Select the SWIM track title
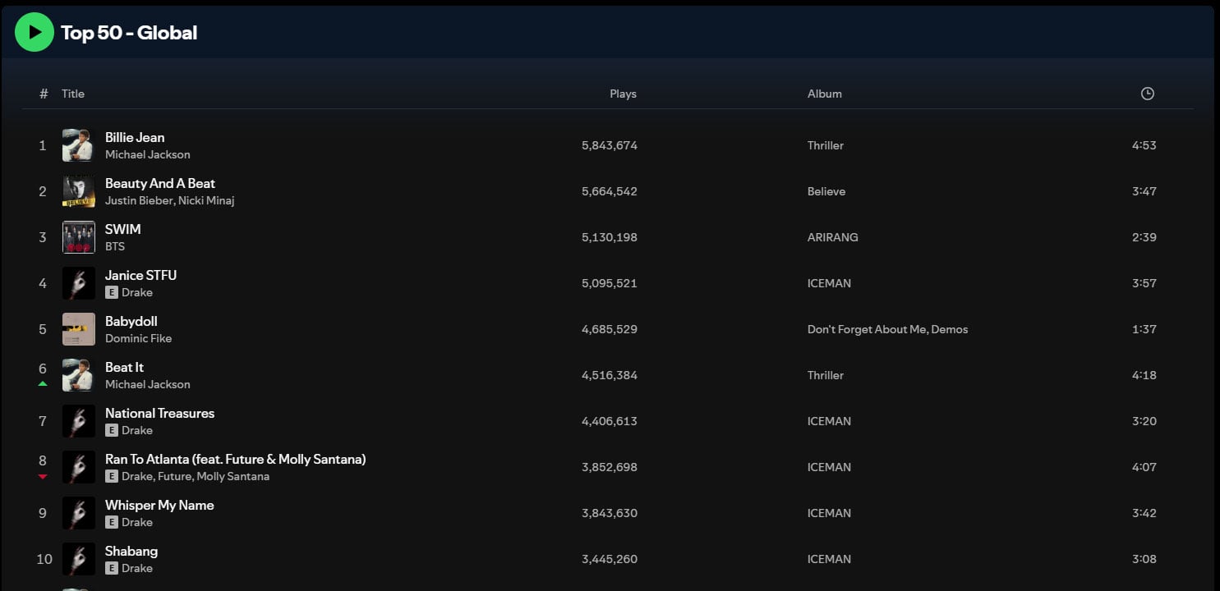This screenshot has width=1220, height=591. pyautogui.click(x=123, y=229)
